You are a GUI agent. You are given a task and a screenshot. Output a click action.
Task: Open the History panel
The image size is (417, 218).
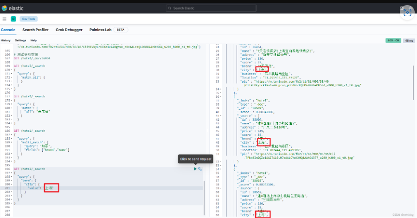[x=6, y=40]
